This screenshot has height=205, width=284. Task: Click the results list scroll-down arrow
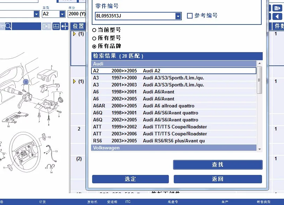(x=260, y=149)
